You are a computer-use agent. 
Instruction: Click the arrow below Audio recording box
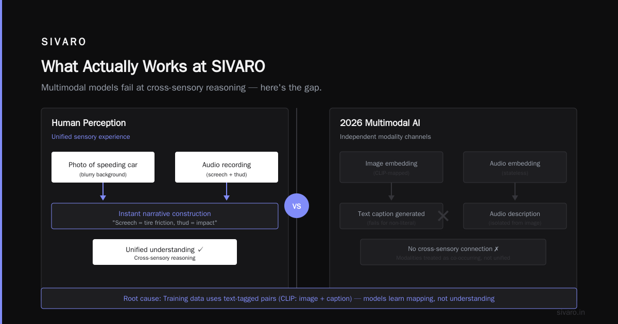(227, 191)
